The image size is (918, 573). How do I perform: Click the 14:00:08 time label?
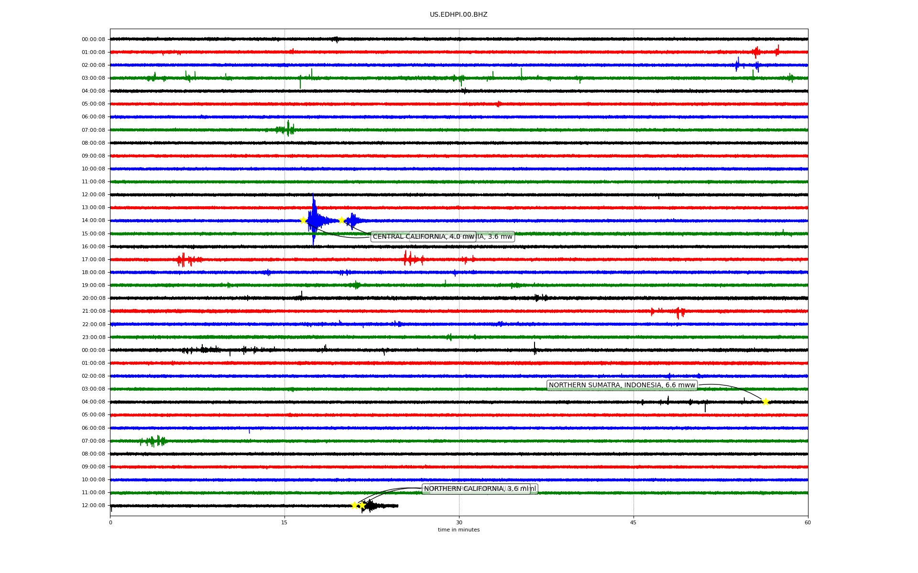[x=93, y=221]
